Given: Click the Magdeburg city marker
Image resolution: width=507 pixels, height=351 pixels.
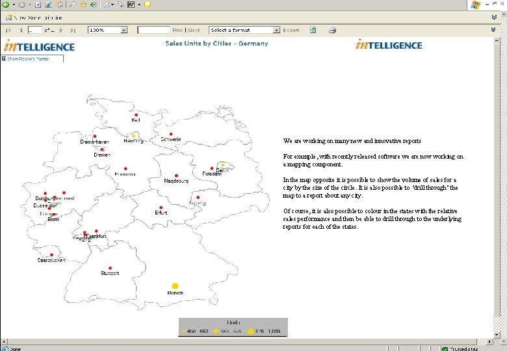Looking at the screenshot, I should tap(176, 175).
